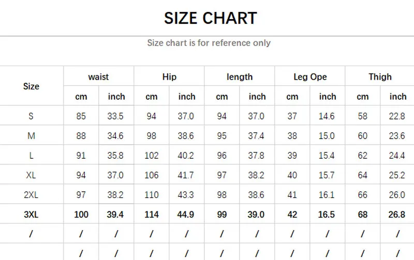This screenshot has height=260, width=414.
Task: Select the 26.8 inch thigh value
Action: pos(396,215)
